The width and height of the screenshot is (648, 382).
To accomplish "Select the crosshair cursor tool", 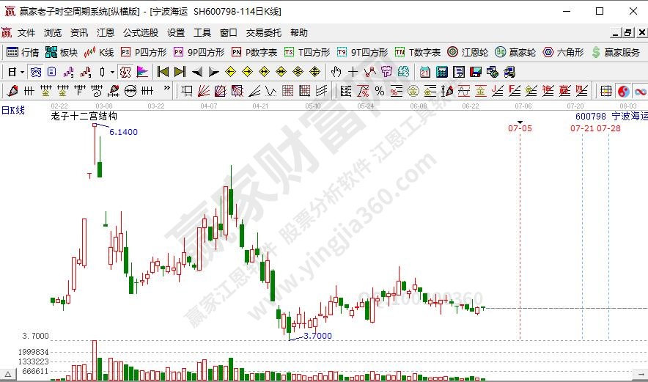I will coord(353,72).
